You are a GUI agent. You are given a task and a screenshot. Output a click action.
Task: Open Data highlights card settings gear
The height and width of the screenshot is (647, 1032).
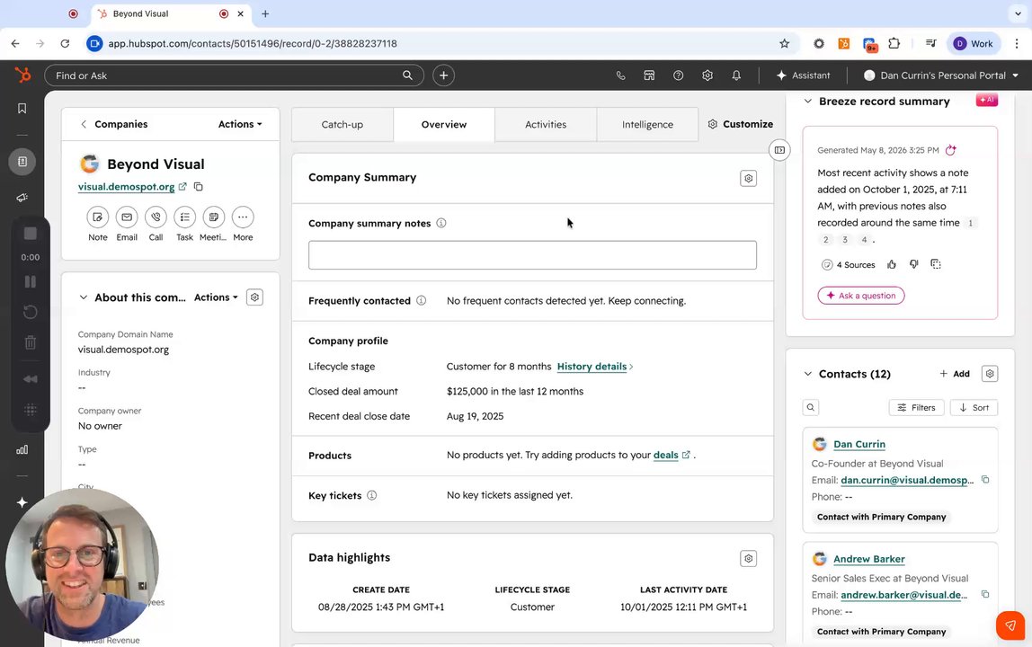[748, 559]
